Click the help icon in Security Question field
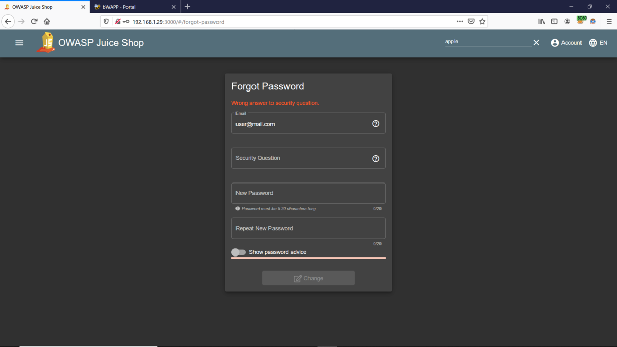The height and width of the screenshot is (347, 617). click(376, 159)
